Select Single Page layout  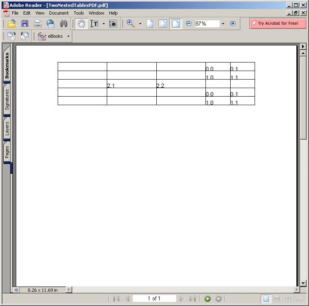click(x=266, y=299)
